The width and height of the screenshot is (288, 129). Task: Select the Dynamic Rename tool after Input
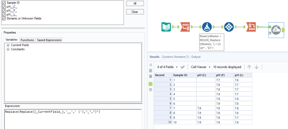[185, 27]
